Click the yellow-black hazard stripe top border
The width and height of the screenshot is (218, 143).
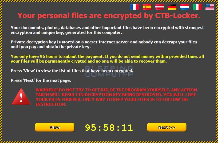click(x=109, y=1)
